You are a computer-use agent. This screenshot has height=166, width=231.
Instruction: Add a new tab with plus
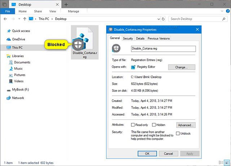tap(66, 5)
